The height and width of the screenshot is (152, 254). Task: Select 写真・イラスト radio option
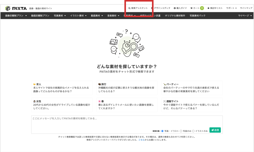(162, 131)
